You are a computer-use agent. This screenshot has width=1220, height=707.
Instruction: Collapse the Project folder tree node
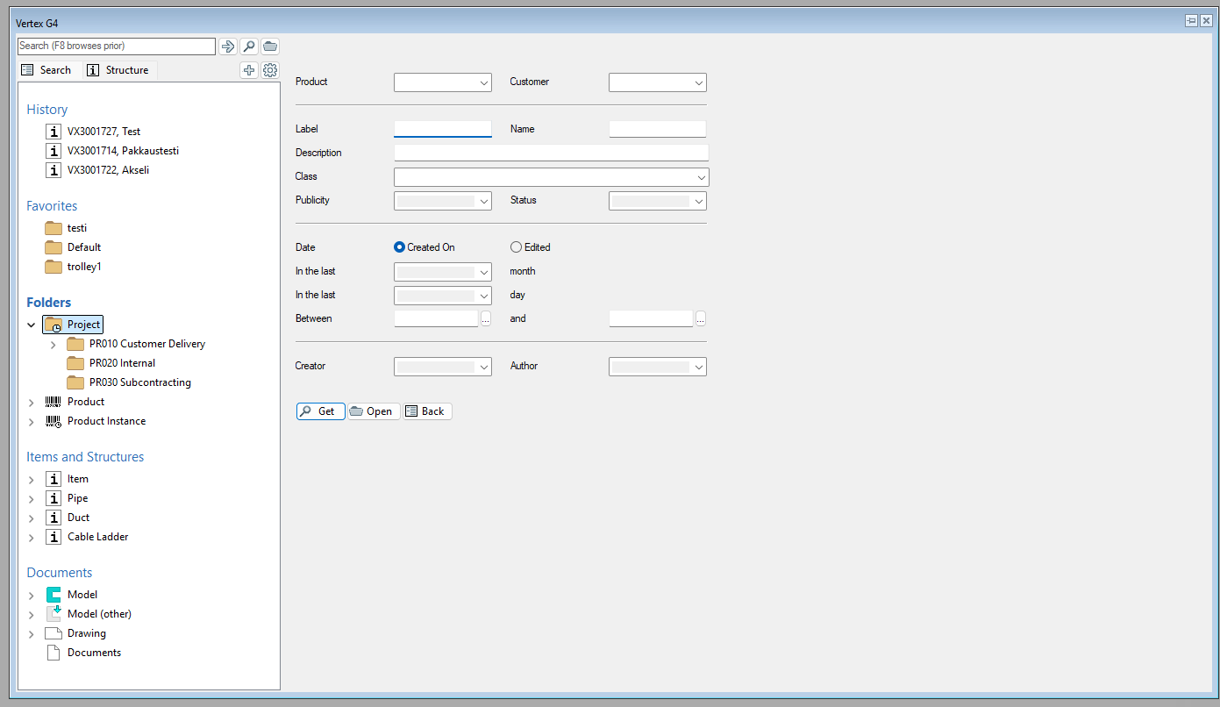point(32,325)
